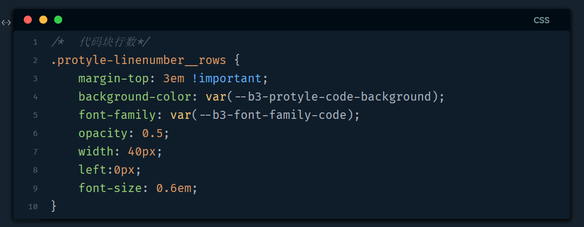
Task: Click line number 10 in the gutter
Action: pyautogui.click(x=33, y=207)
